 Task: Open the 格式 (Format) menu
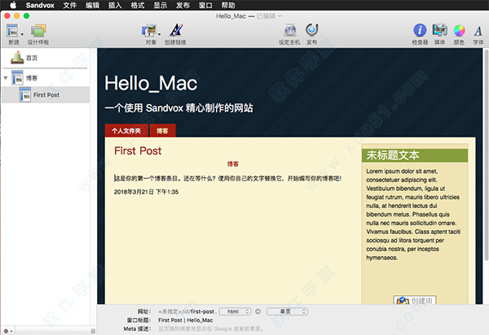[x=138, y=6]
